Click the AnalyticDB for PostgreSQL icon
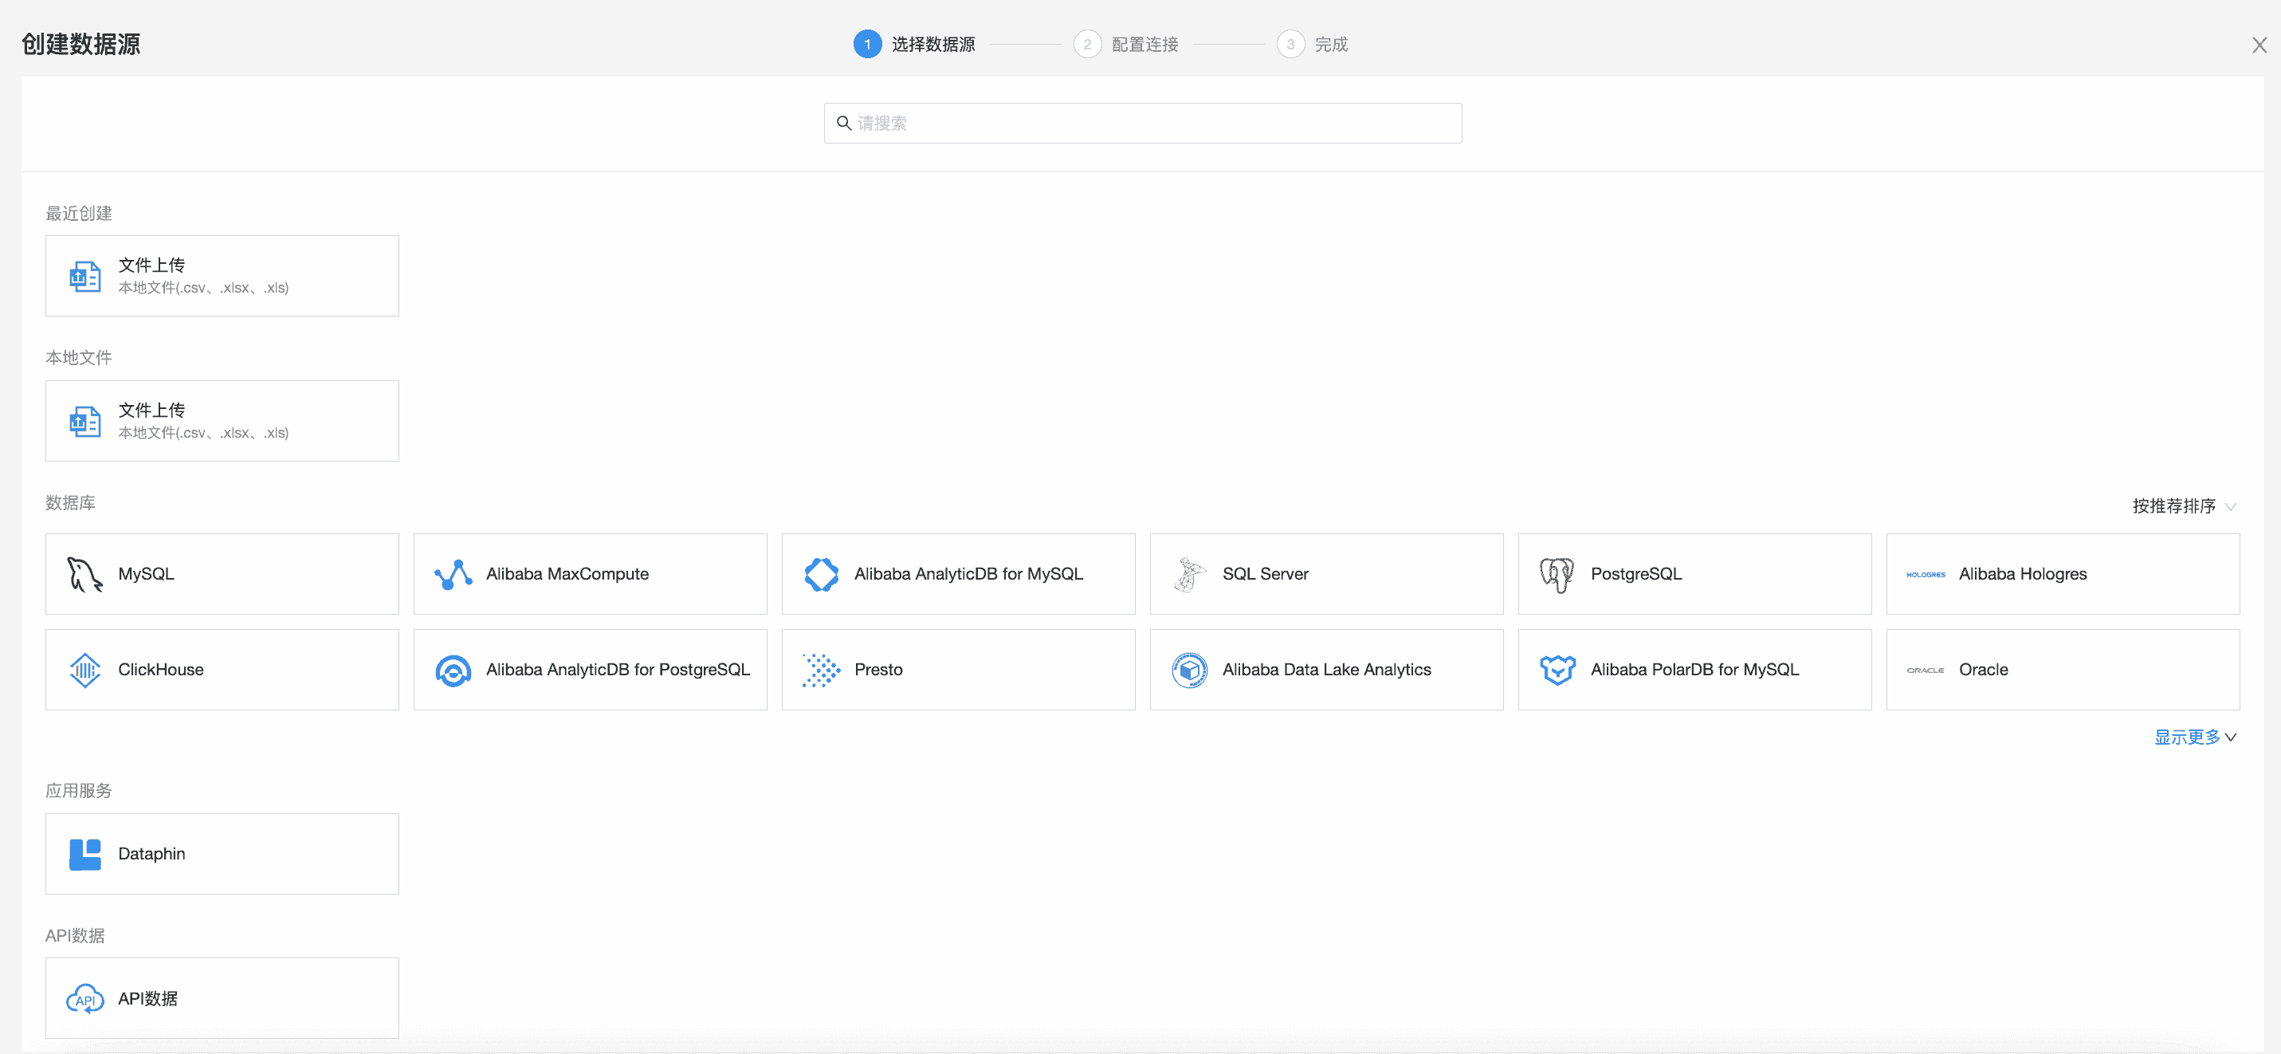Viewport: 2281px width, 1054px height. 453,671
